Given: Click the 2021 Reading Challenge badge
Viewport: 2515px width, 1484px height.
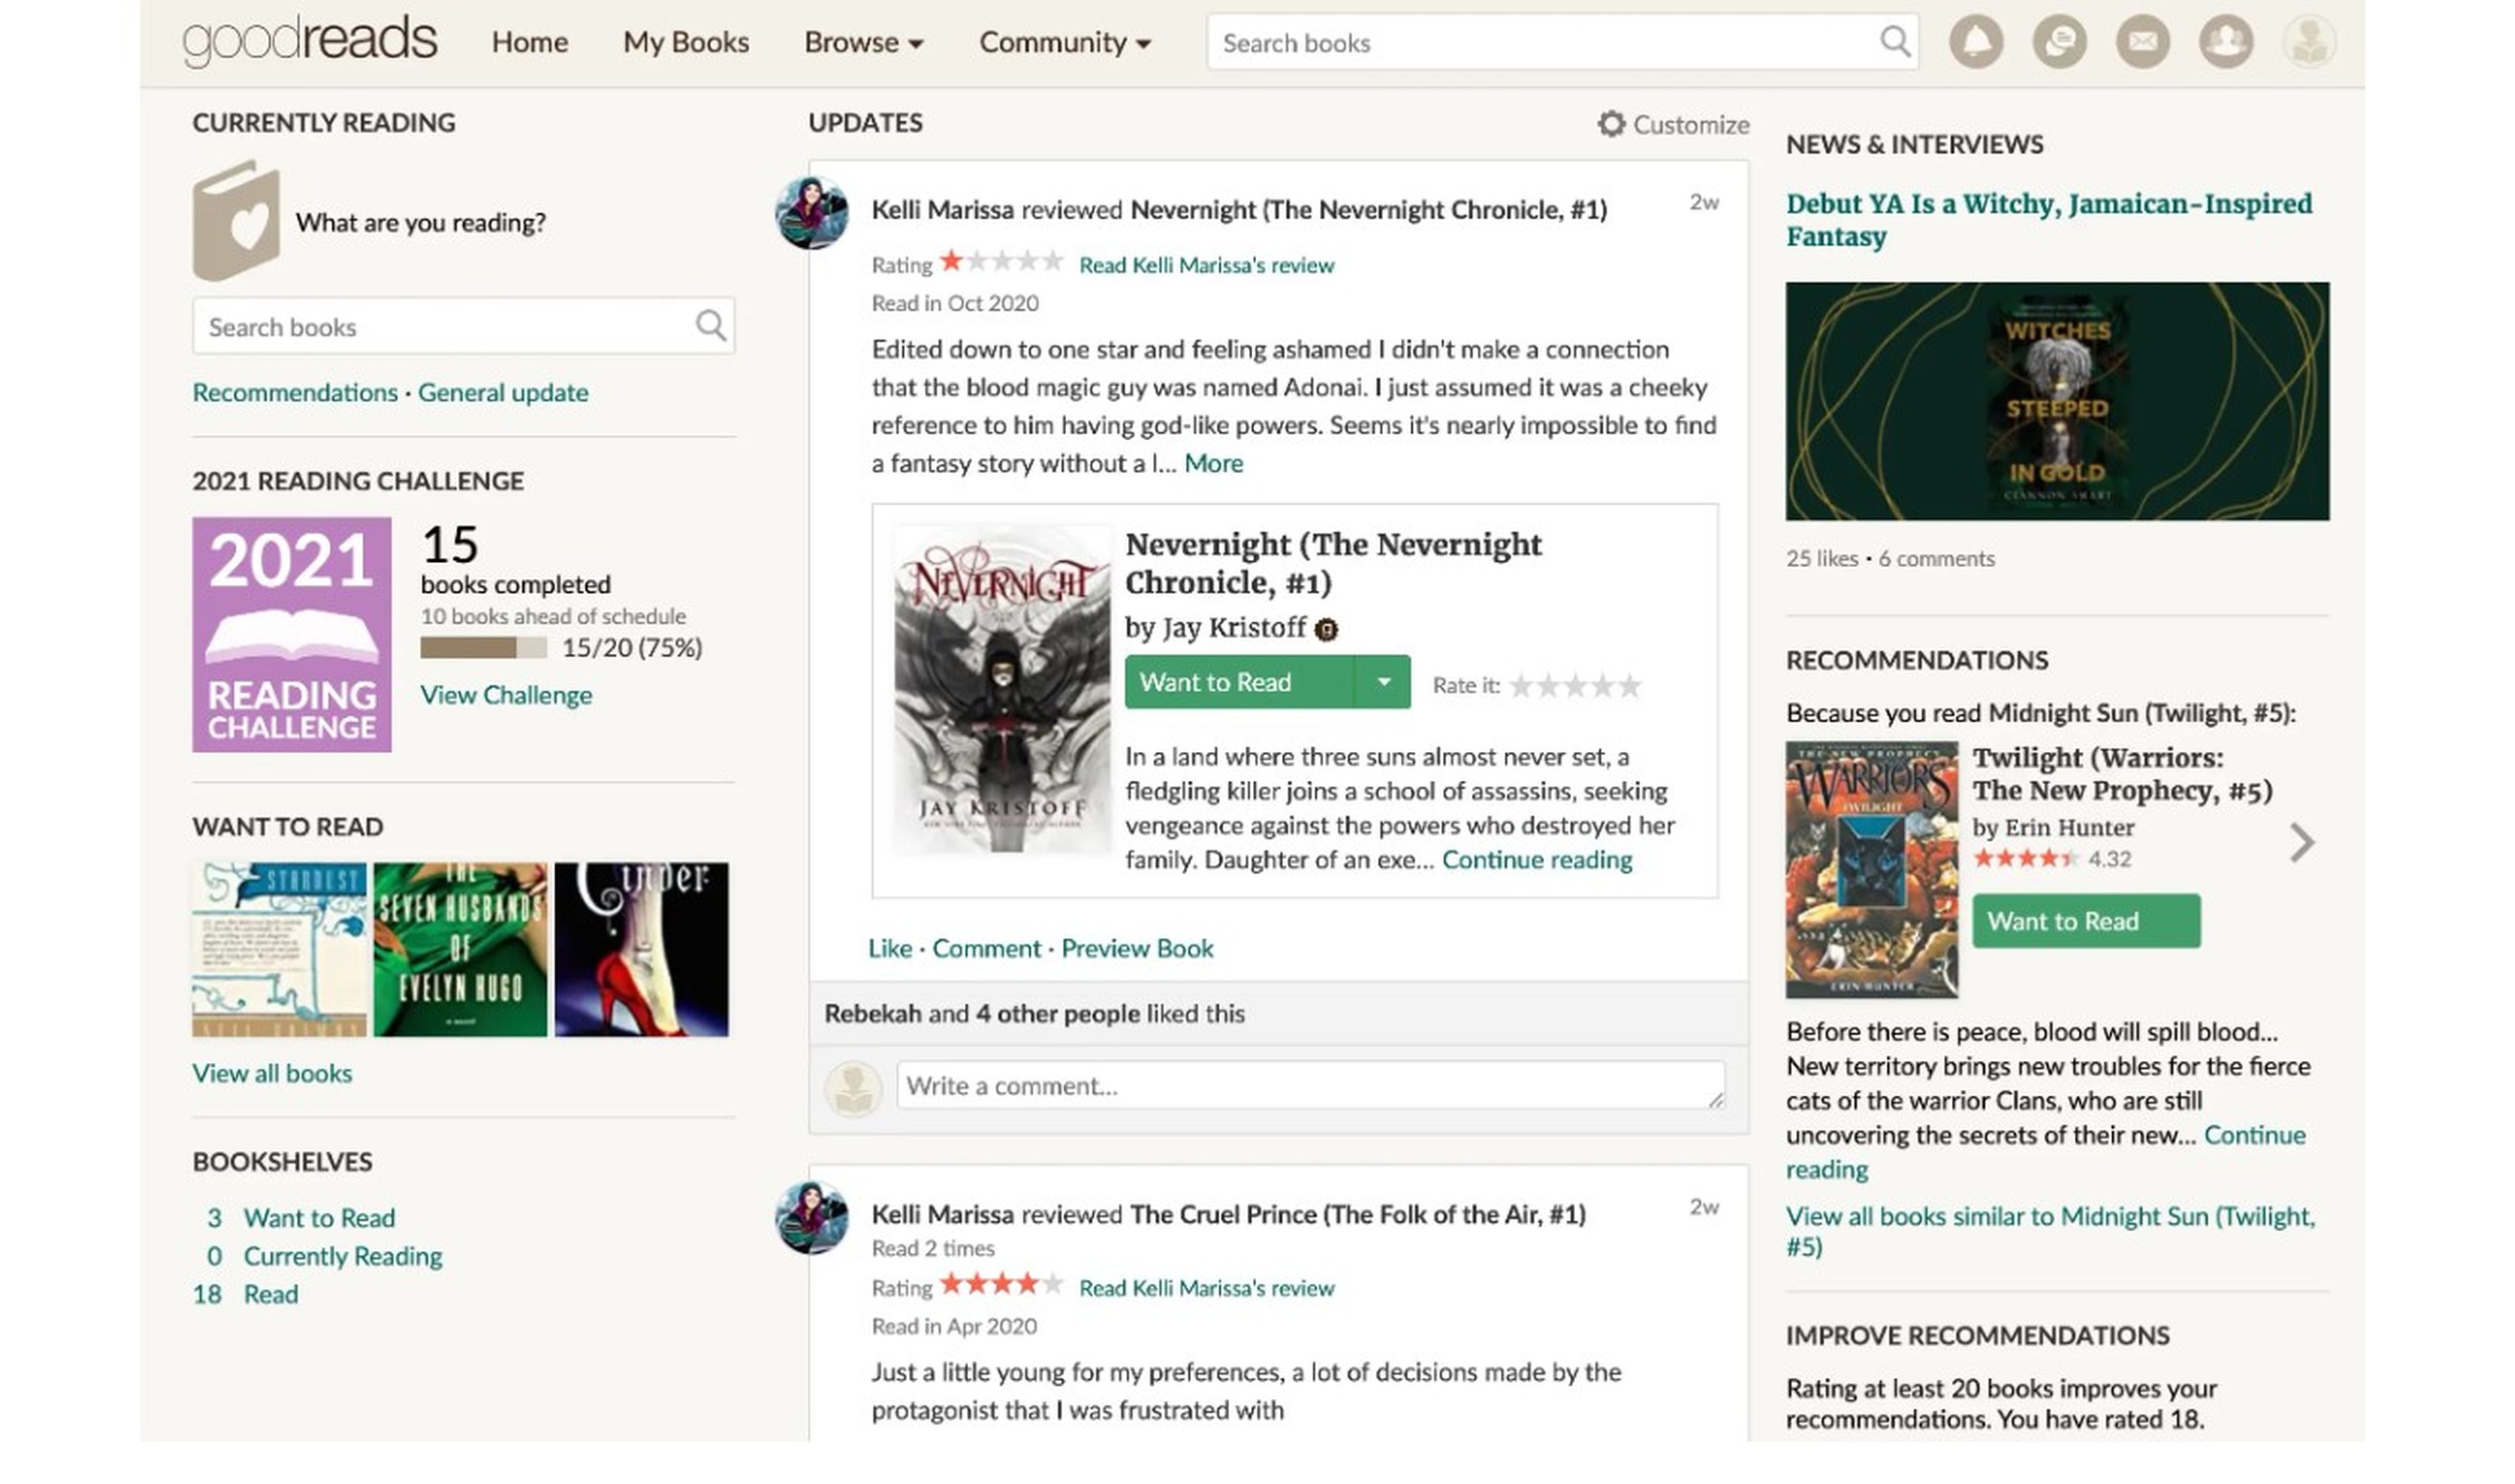Looking at the screenshot, I should 291,634.
